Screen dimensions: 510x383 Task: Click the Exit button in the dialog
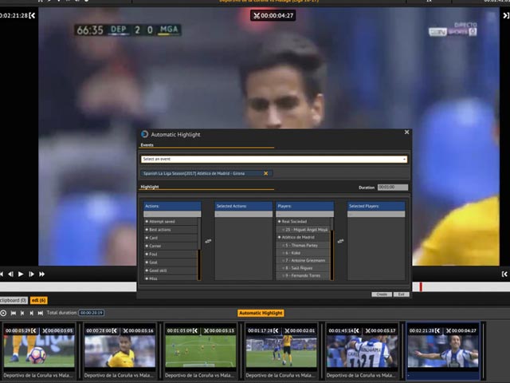(402, 294)
